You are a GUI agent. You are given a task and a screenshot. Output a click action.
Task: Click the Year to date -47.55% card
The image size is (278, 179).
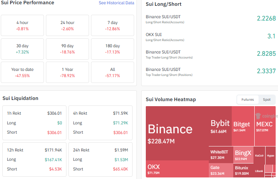[x=22, y=72]
